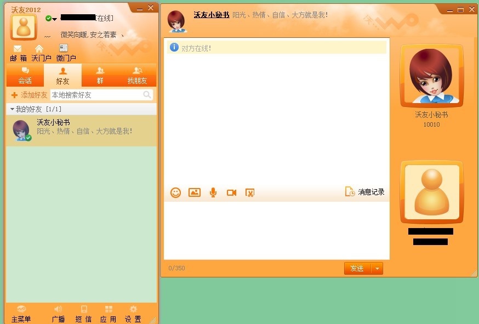Click your own large avatar in chat side panel
The height and width of the screenshot is (324, 479).
432,192
